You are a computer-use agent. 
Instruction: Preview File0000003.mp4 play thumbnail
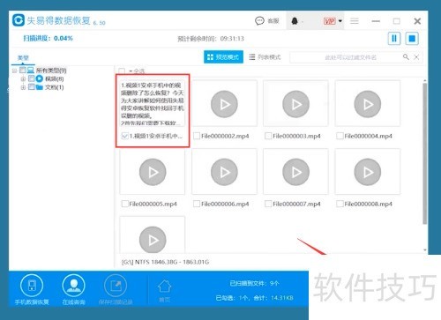tap(295, 104)
